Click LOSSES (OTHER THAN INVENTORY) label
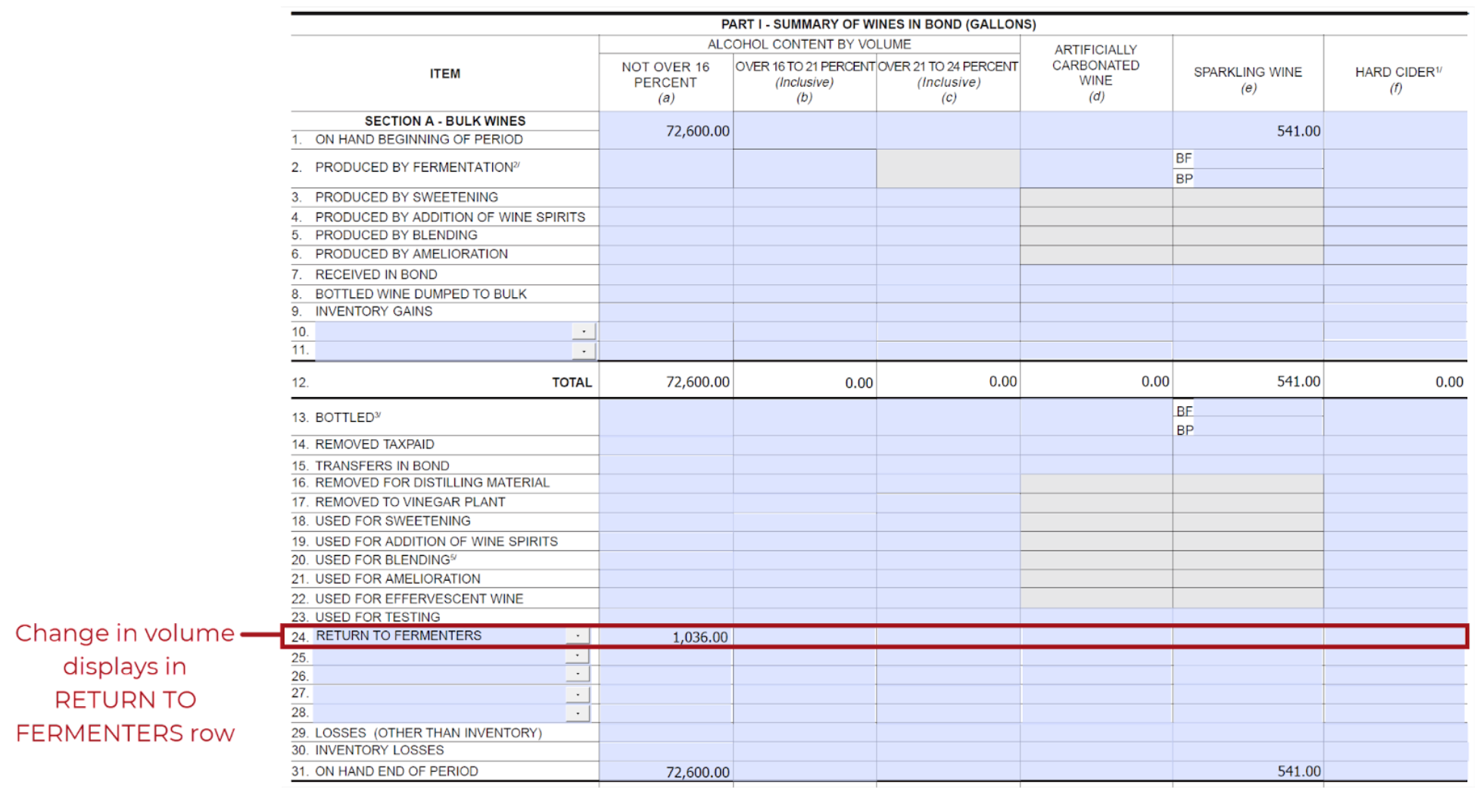This screenshot has width=1480, height=797. 428,733
